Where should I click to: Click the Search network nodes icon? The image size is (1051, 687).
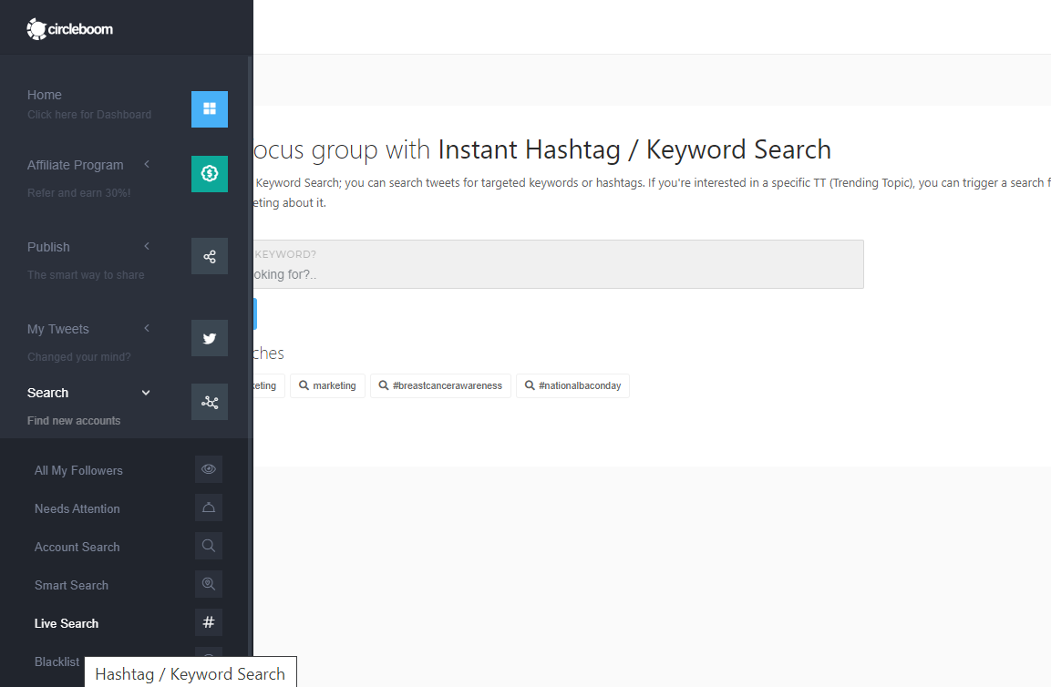coord(210,402)
